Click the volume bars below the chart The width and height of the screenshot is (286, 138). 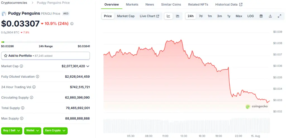click(x=186, y=126)
